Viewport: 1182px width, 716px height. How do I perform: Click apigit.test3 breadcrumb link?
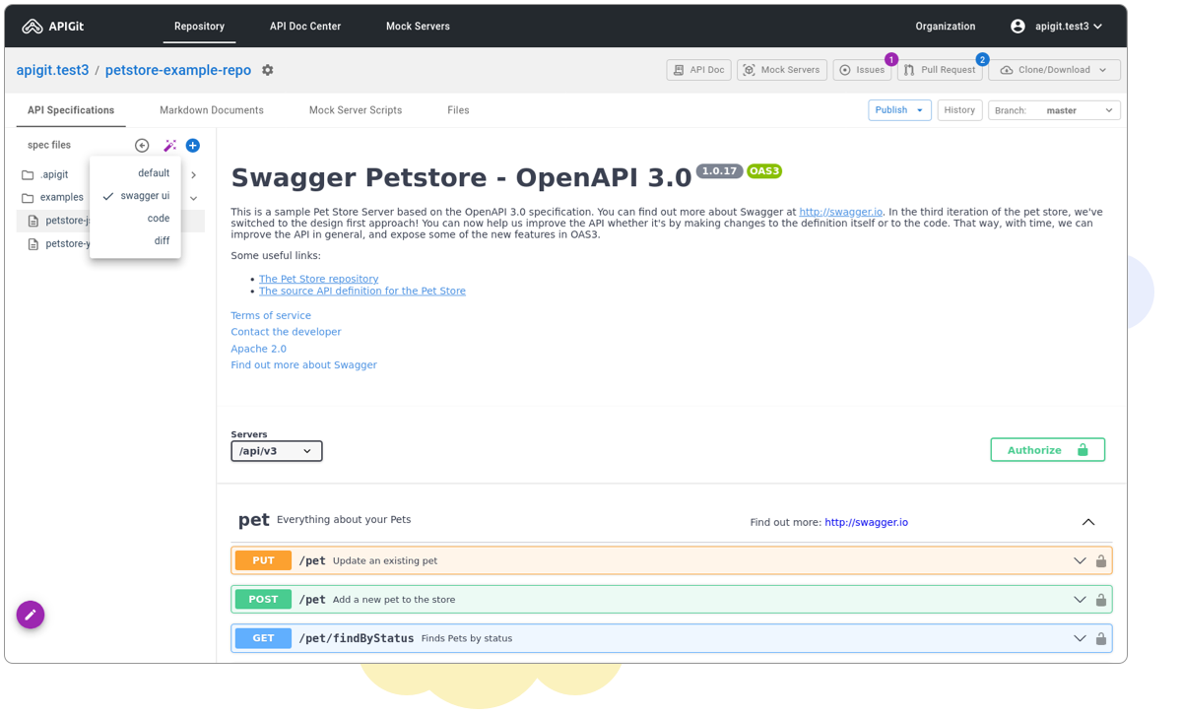52,70
